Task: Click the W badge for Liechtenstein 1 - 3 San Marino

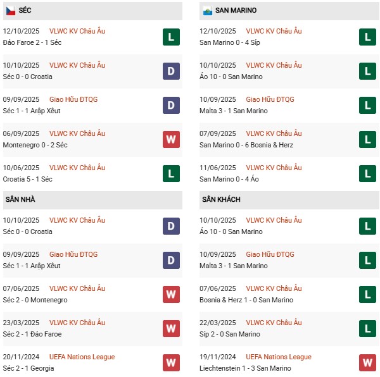Action: point(367,362)
